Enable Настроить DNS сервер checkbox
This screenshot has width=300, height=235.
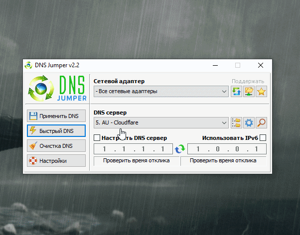(97, 138)
